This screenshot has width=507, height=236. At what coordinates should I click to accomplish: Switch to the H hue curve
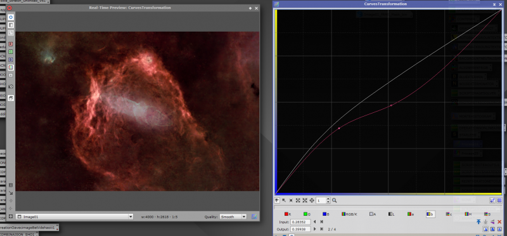468,214
